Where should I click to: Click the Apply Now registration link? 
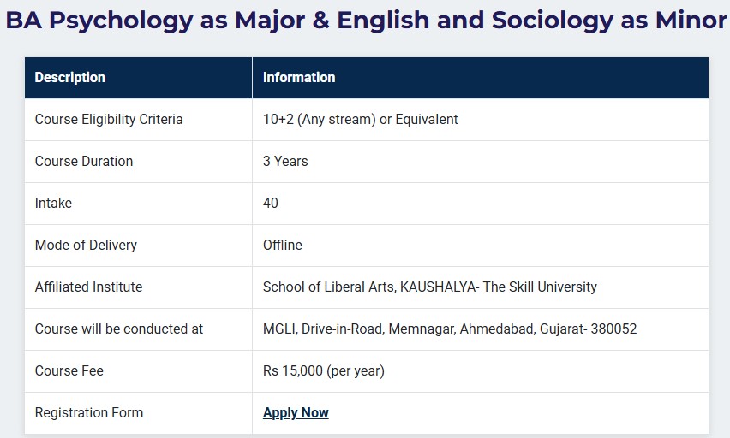click(x=296, y=413)
